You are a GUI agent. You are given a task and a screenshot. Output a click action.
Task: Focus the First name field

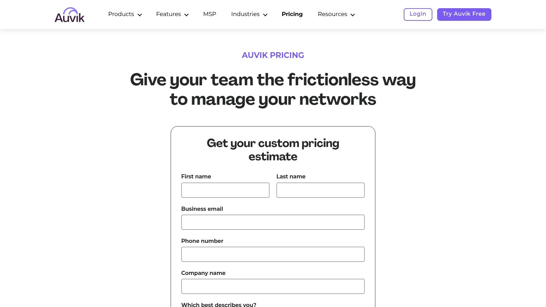pos(225,190)
